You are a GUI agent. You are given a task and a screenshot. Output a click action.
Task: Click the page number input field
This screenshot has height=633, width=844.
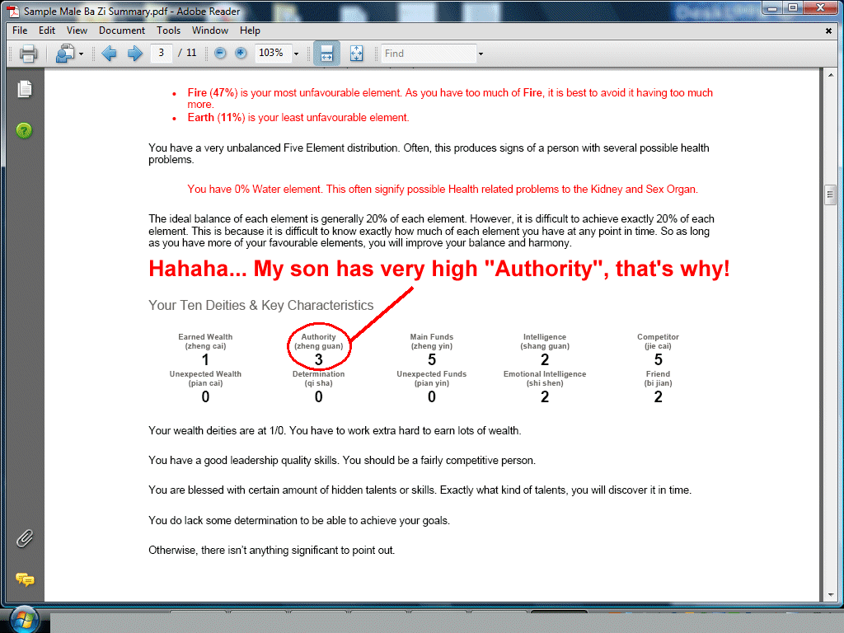[162, 54]
